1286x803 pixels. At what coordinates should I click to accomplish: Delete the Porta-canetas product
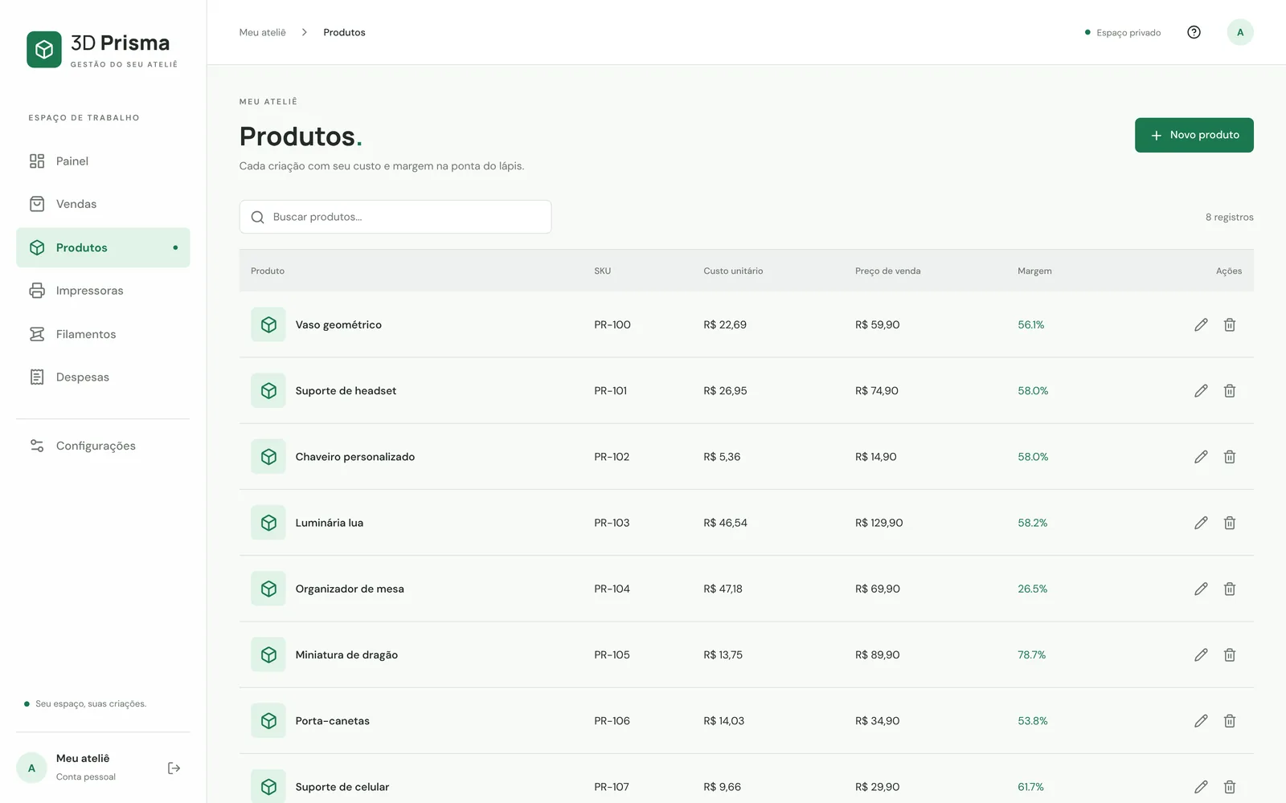tap(1230, 721)
